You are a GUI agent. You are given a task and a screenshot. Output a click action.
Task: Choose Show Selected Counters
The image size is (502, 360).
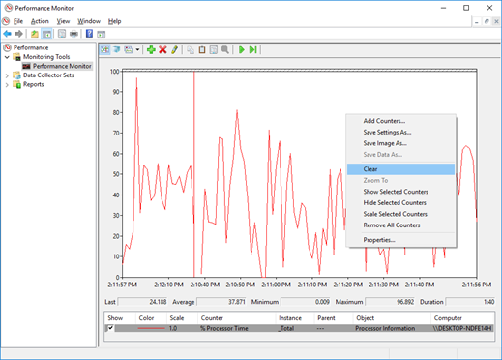click(400, 192)
